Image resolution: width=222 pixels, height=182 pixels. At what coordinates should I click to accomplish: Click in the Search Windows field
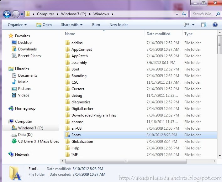tap(203, 14)
